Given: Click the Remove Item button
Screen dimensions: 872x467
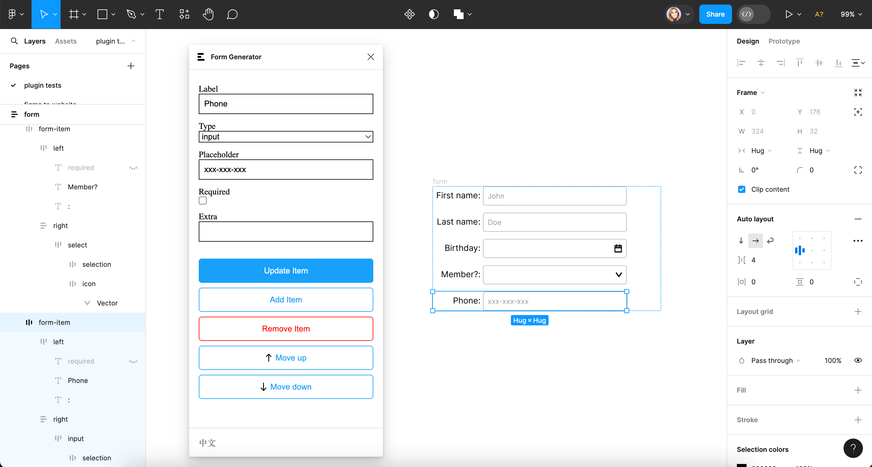Looking at the screenshot, I should coord(286,328).
